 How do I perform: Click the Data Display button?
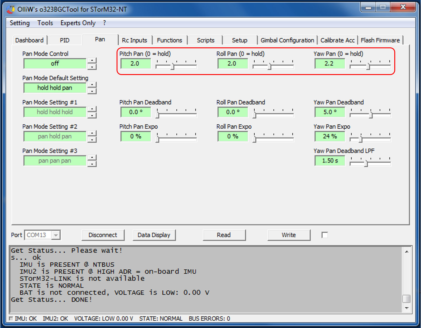154,235
